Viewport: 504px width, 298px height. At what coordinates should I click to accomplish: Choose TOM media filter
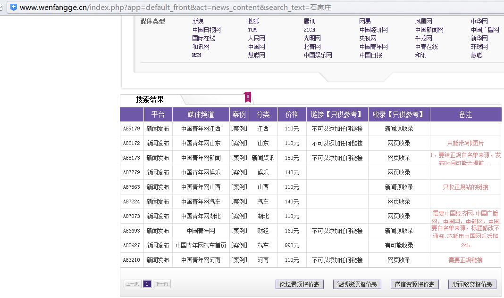(252, 30)
